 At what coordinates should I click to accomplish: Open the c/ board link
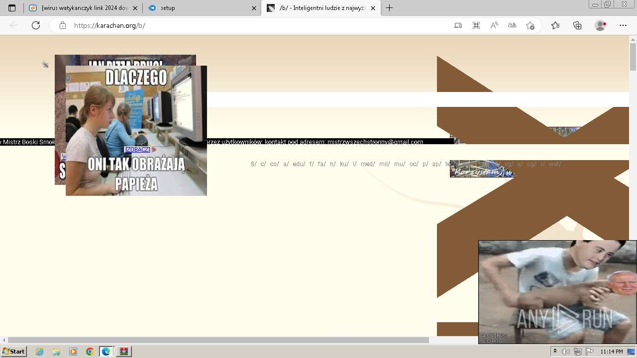pyautogui.click(x=263, y=164)
